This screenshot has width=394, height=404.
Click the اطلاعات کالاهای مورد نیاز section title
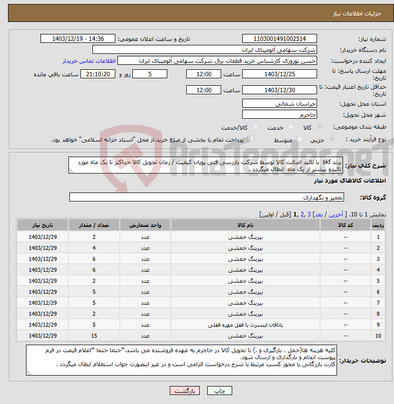point(350,181)
